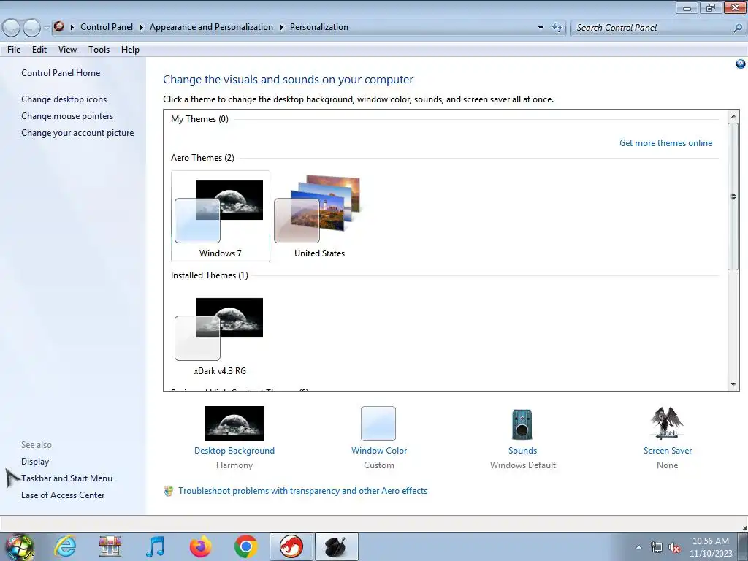Open the store-like taskbar icon
The image size is (748, 561).
(x=110, y=546)
